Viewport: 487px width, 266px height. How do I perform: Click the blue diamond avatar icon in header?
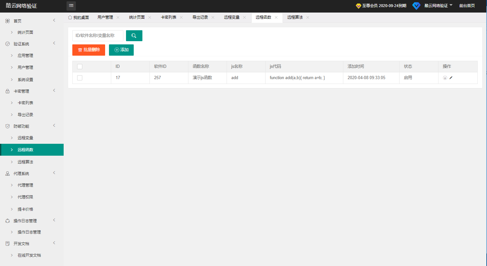(x=416, y=6)
